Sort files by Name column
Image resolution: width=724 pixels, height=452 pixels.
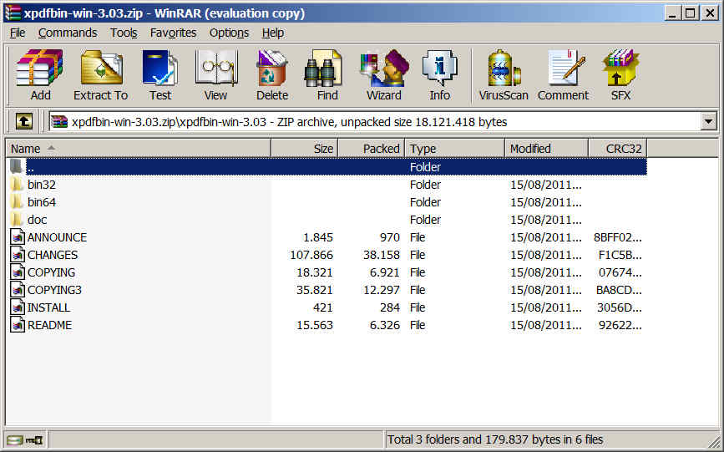pyautogui.click(x=138, y=149)
